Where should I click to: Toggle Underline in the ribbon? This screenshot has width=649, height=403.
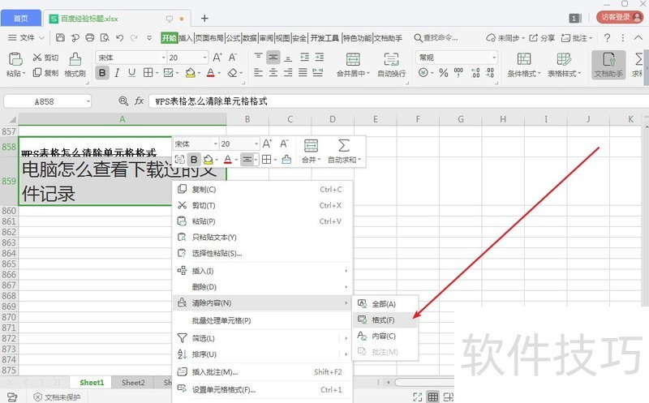(x=131, y=73)
